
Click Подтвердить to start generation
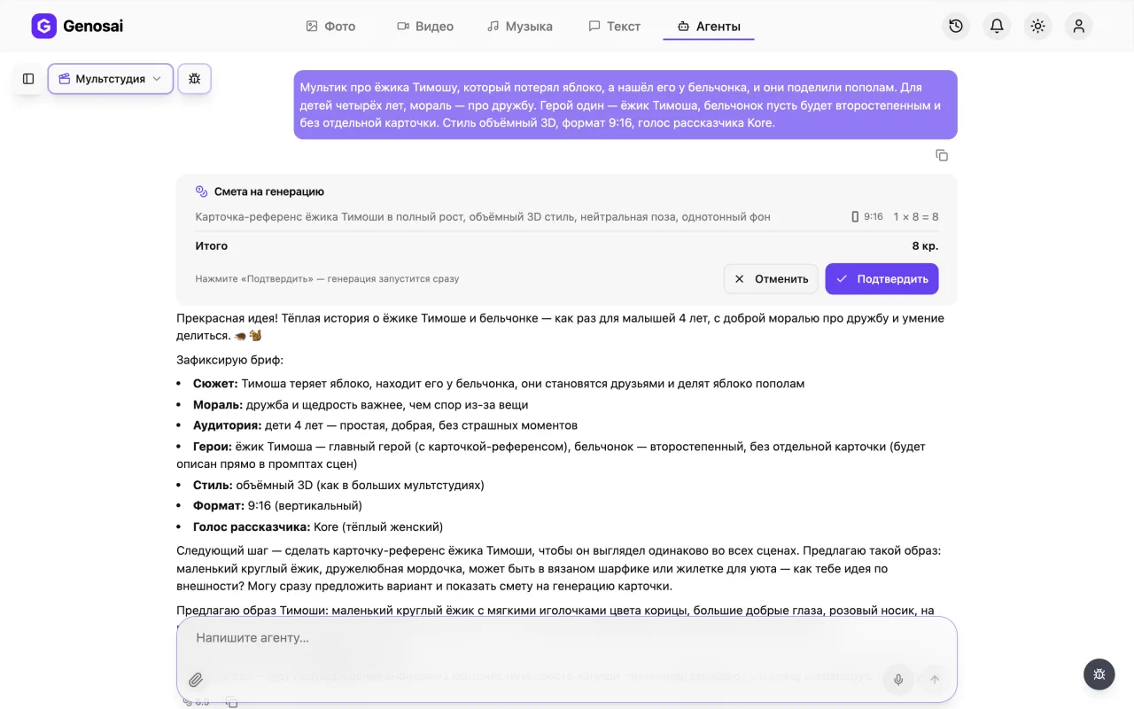tap(882, 278)
